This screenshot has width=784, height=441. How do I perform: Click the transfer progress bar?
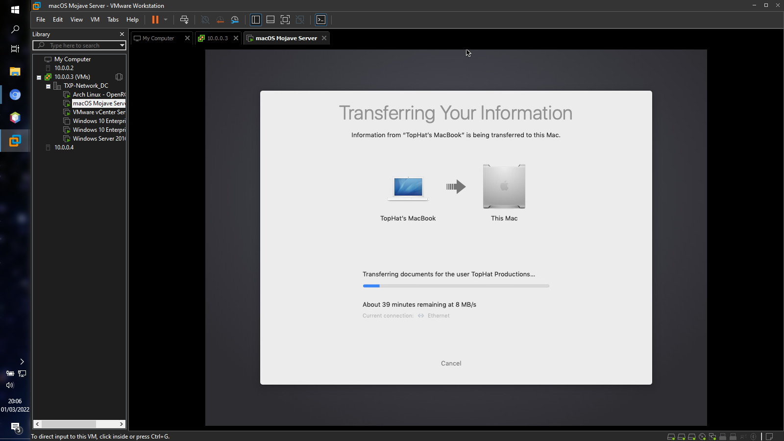456,286
